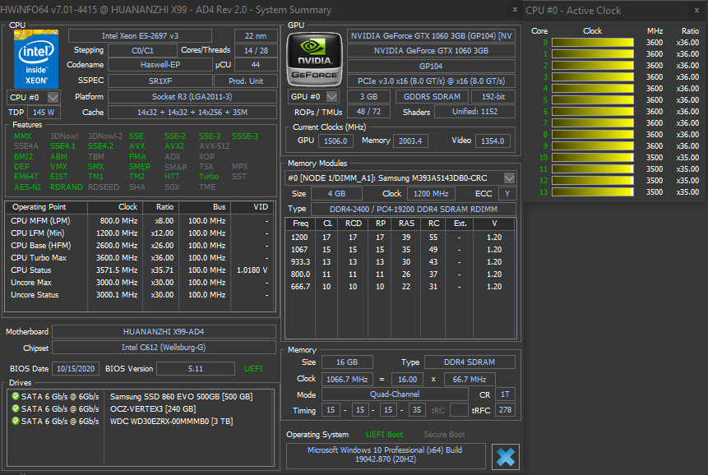This screenshot has width=708, height=475.
Task: Click the module Clock 1200 MHz field
Action: [431, 193]
